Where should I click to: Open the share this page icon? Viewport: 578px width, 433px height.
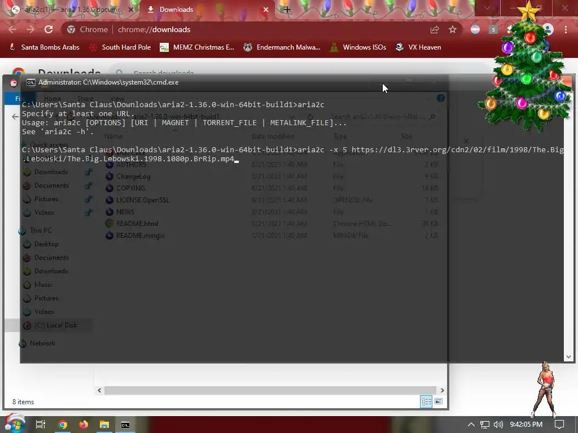tap(435, 29)
